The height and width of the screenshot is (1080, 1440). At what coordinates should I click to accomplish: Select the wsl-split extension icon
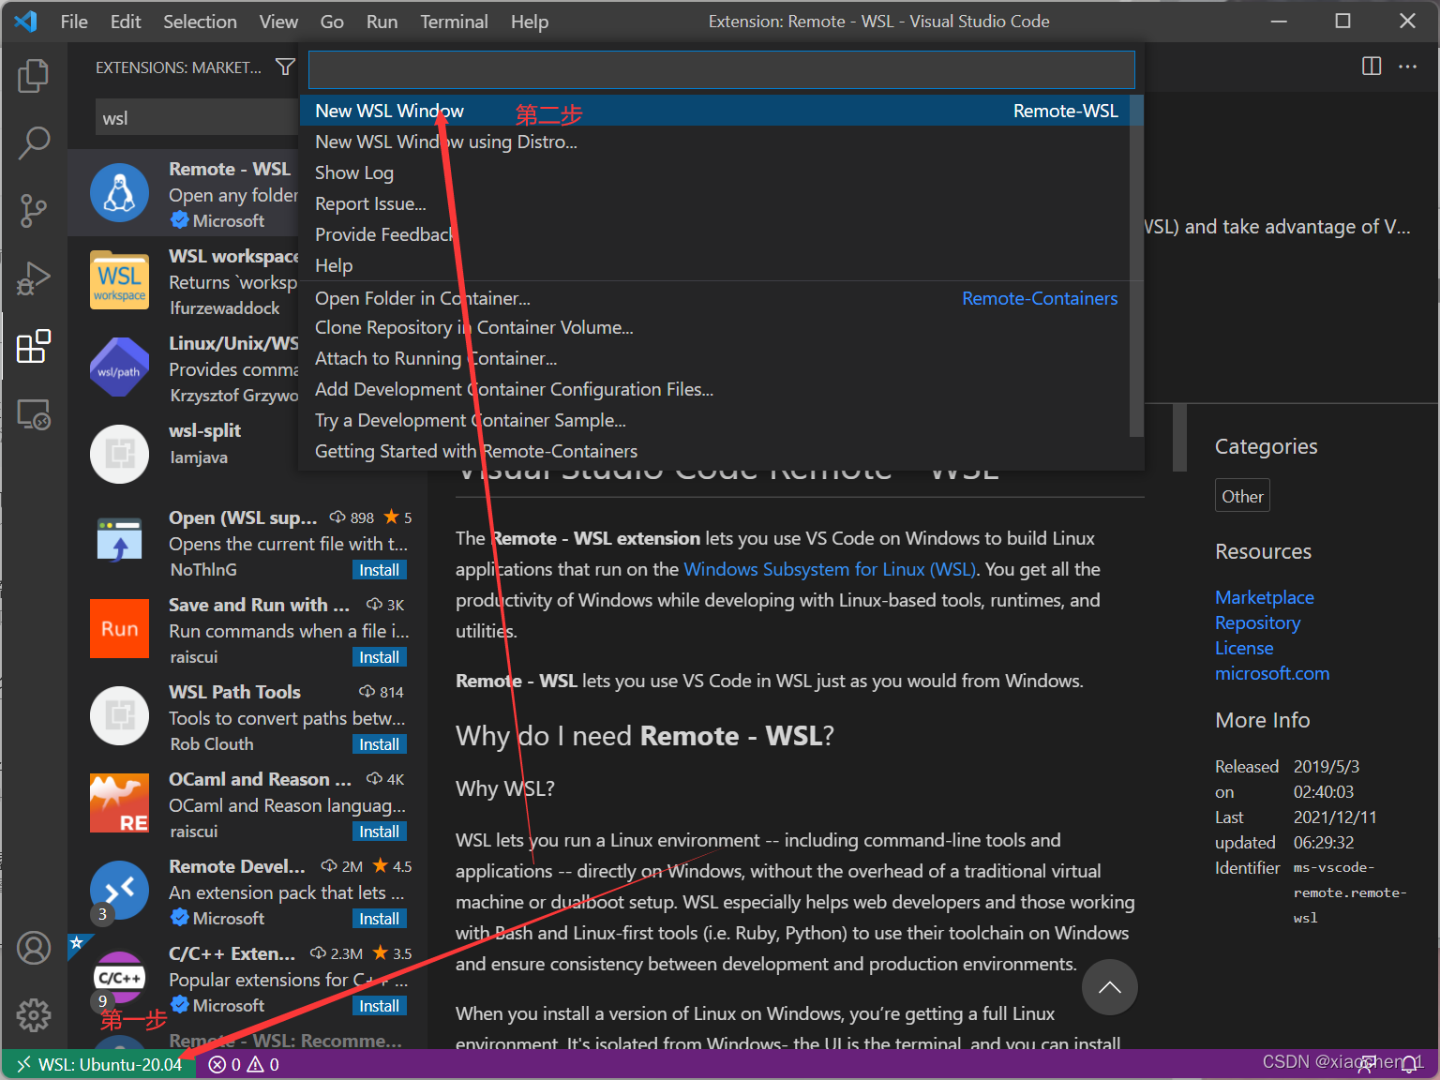point(119,454)
